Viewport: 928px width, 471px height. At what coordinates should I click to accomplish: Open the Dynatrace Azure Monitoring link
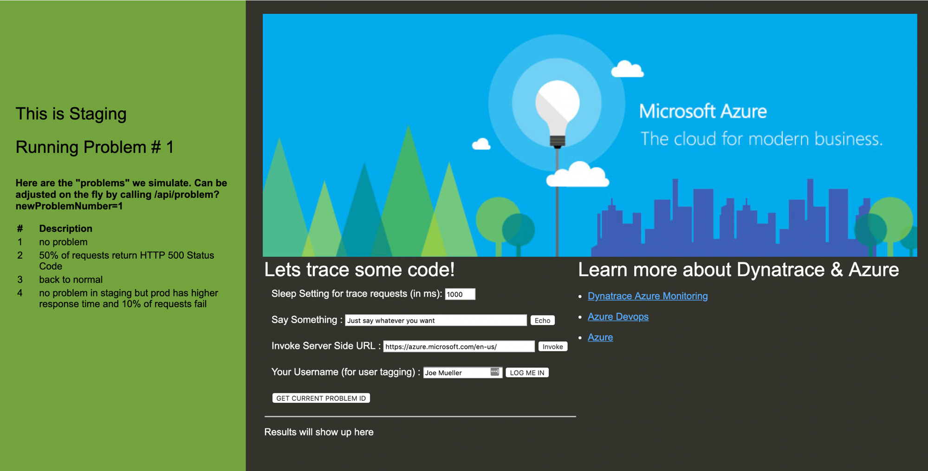[x=648, y=296]
